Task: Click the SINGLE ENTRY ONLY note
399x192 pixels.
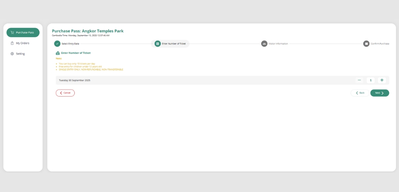Action: coord(91,69)
